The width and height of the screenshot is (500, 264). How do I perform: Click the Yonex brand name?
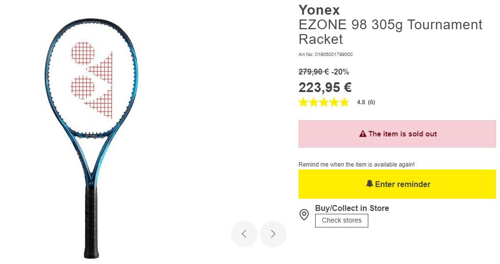(319, 10)
